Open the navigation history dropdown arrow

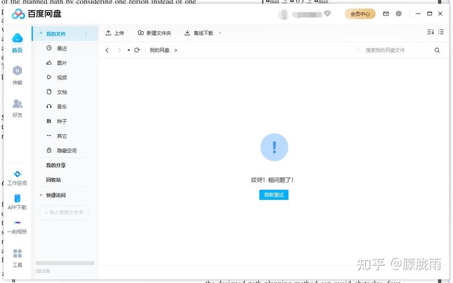click(x=128, y=50)
